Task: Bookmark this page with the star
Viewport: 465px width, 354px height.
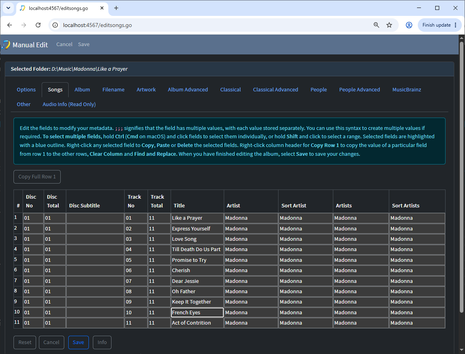Action: 389,25
